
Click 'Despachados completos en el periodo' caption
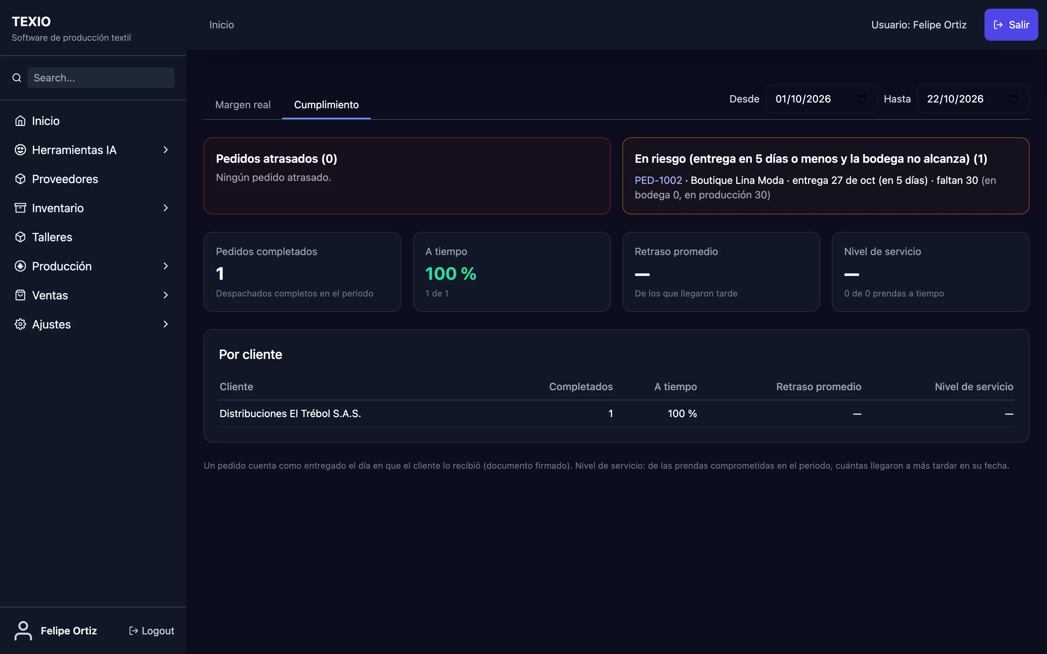tap(294, 293)
